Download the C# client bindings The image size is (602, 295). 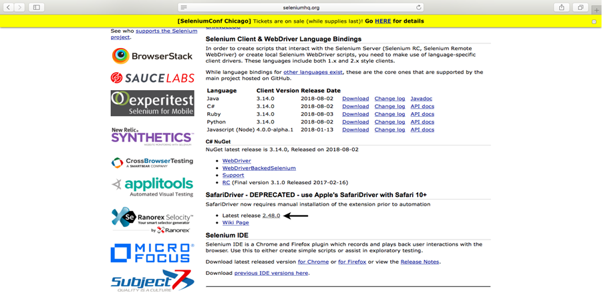355,106
